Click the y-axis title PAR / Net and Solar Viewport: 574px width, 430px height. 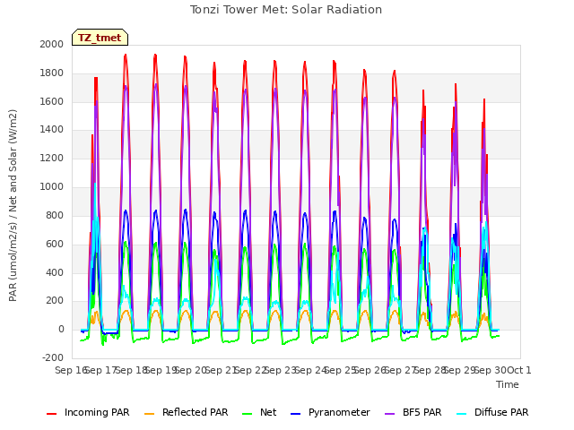[x=13, y=205]
